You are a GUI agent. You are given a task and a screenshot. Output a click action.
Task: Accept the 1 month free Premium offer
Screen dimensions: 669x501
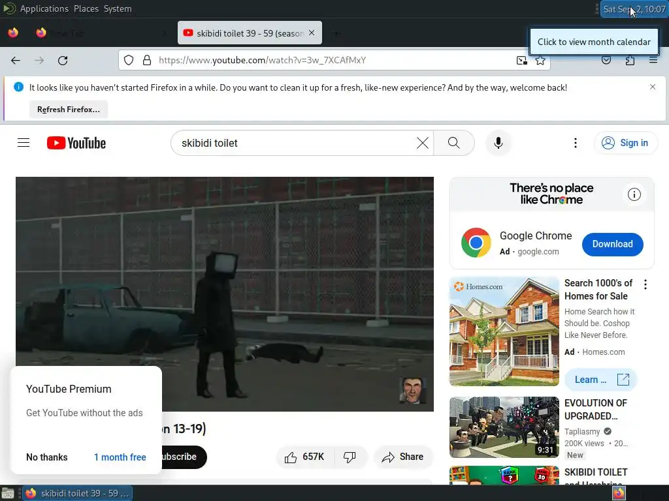[x=120, y=457]
